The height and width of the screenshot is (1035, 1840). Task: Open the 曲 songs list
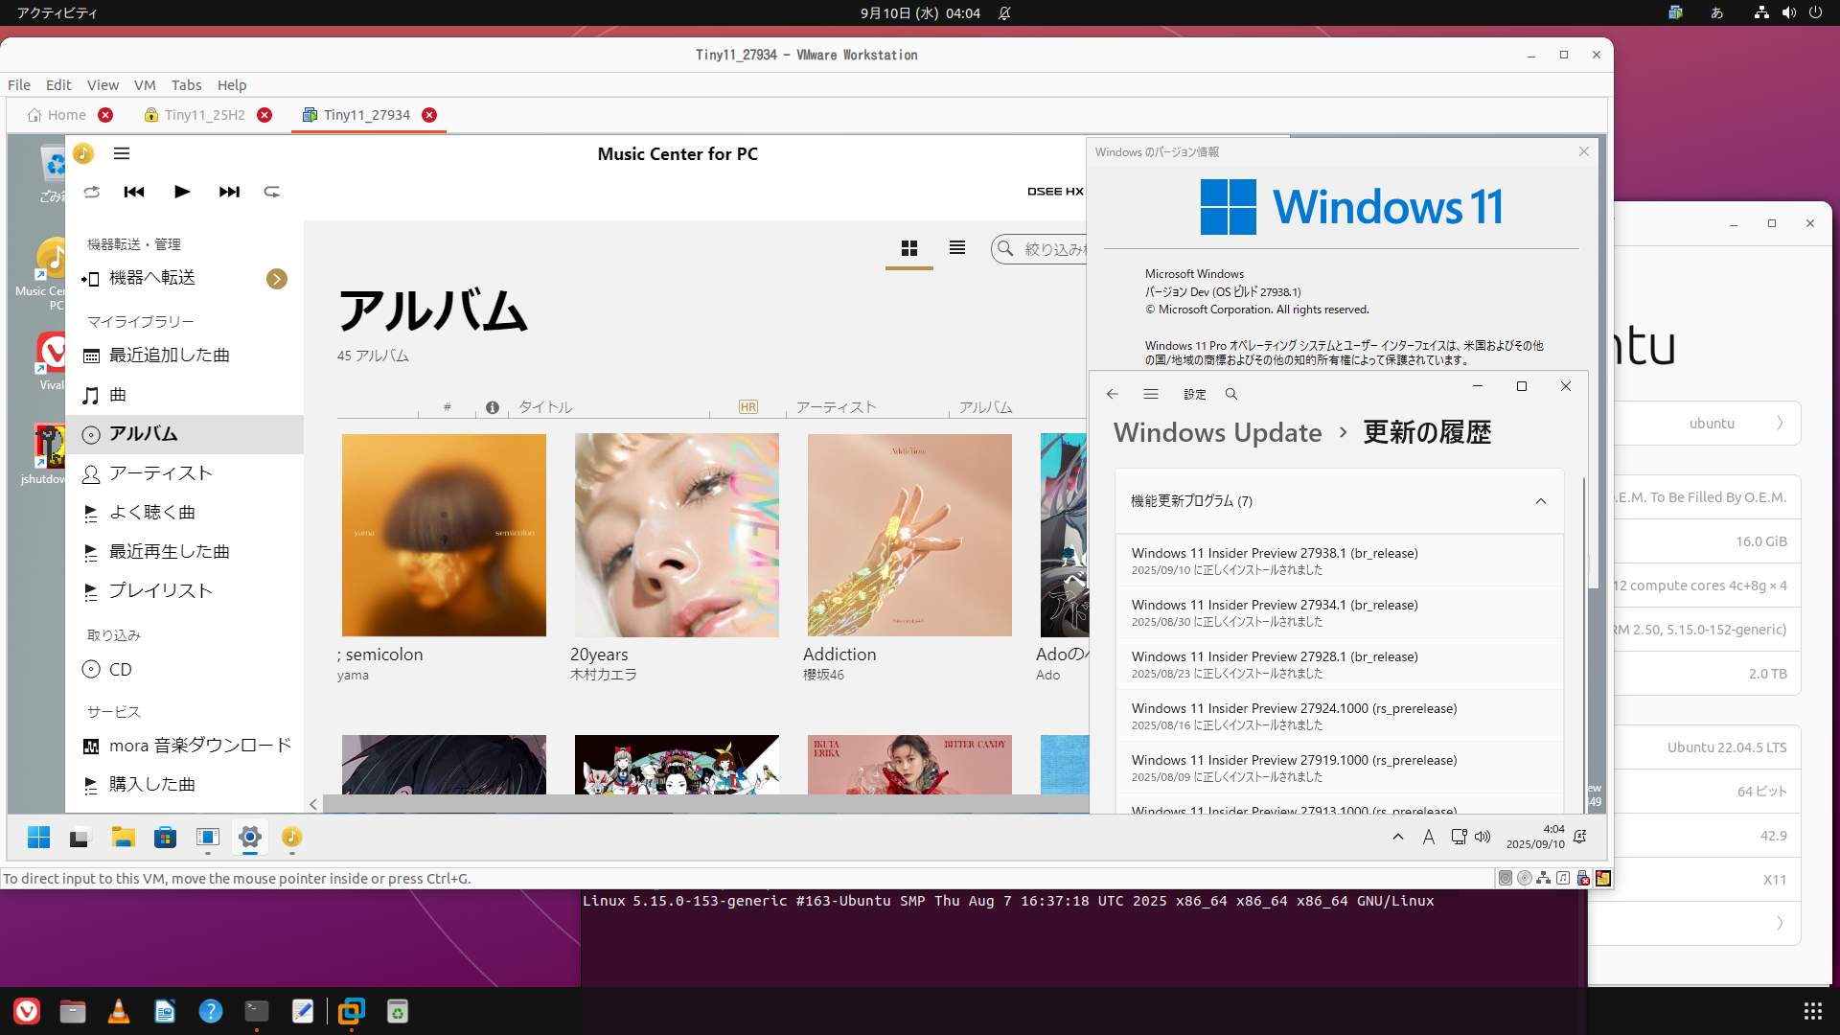click(x=184, y=395)
